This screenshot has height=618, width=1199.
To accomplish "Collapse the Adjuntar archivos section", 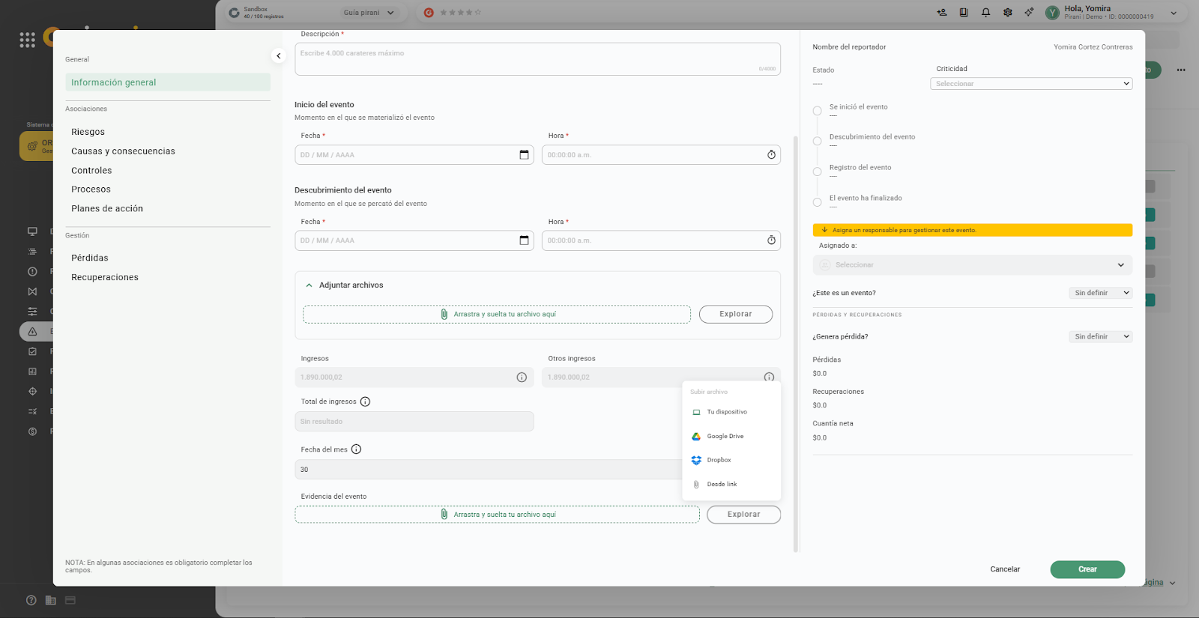I will pos(309,285).
